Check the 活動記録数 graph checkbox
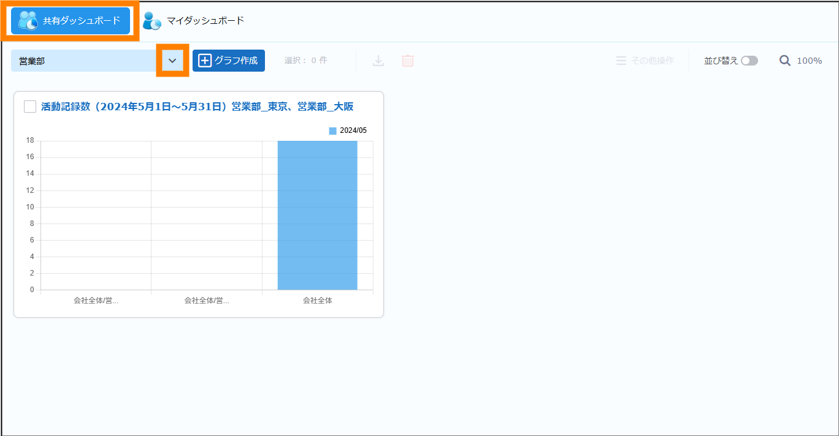The height and width of the screenshot is (436, 839). point(30,107)
